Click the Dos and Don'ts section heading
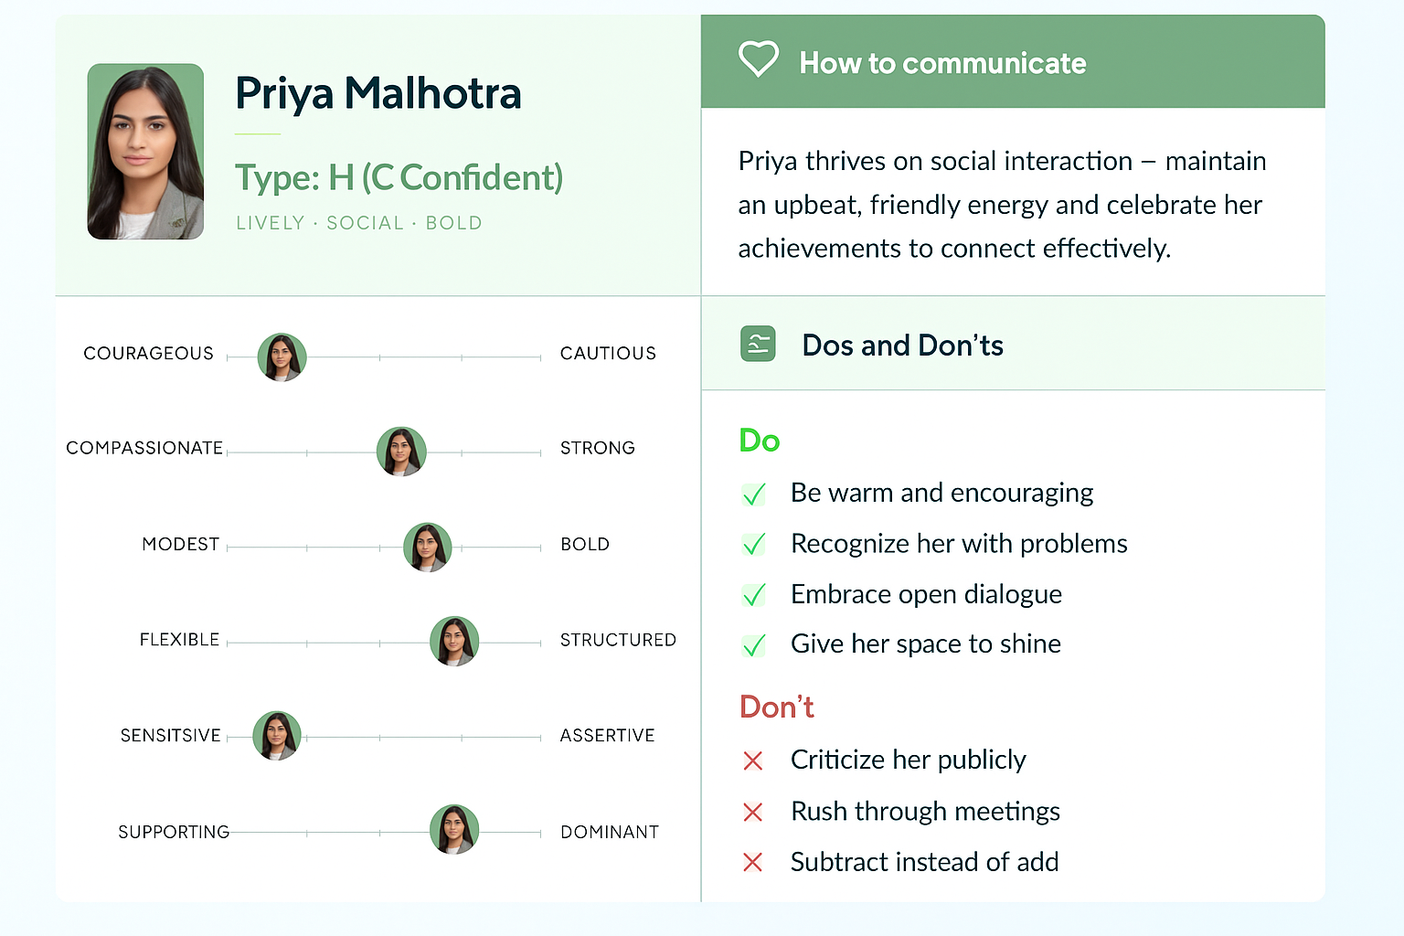1404x936 pixels. click(x=902, y=346)
